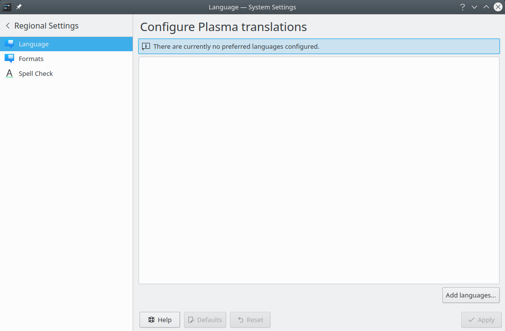Image resolution: width=505 pixels, height=331 pixels.
Task: Click the Regional Settings header text
Action: point(46,26)
